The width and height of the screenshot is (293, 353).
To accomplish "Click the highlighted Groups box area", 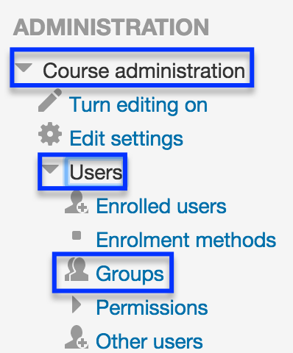I will 113,272.
